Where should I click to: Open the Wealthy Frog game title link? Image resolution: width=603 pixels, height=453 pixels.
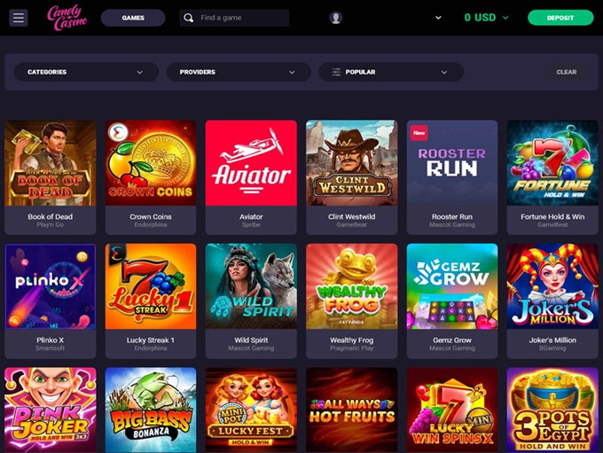pyautogui.click(x=351, y=340)
